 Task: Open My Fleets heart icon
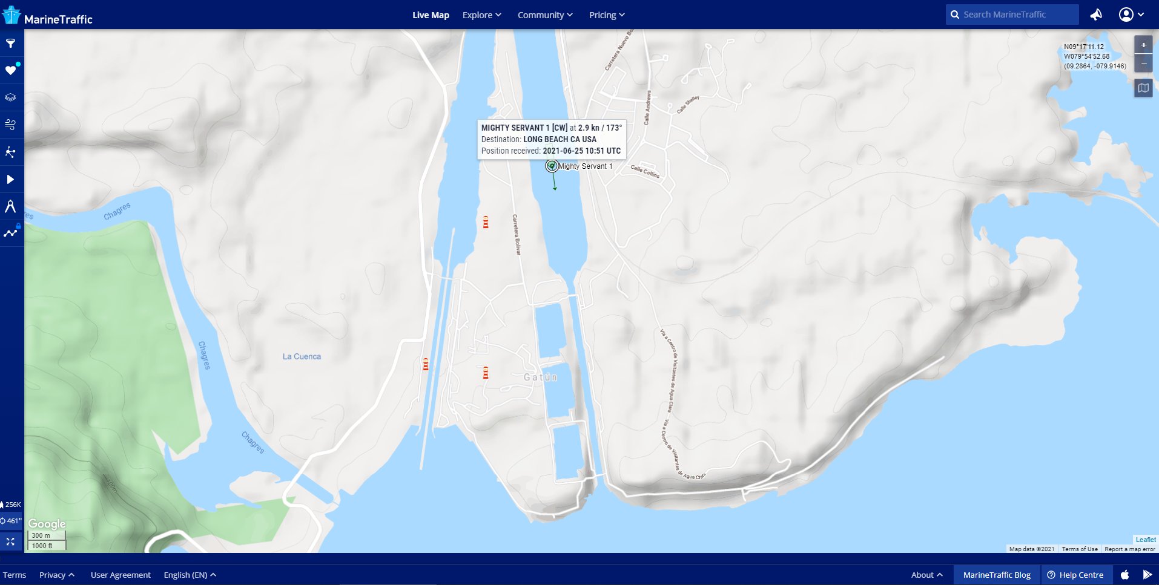pyautogui.click(x=10, y=70)
